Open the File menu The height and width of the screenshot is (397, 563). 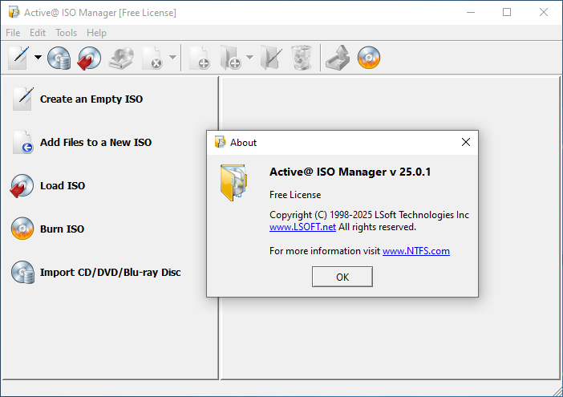click(x=13, y=33)
